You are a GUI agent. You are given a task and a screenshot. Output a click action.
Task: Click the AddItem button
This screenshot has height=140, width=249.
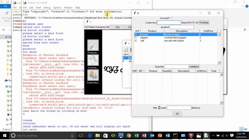coord(194,66)
